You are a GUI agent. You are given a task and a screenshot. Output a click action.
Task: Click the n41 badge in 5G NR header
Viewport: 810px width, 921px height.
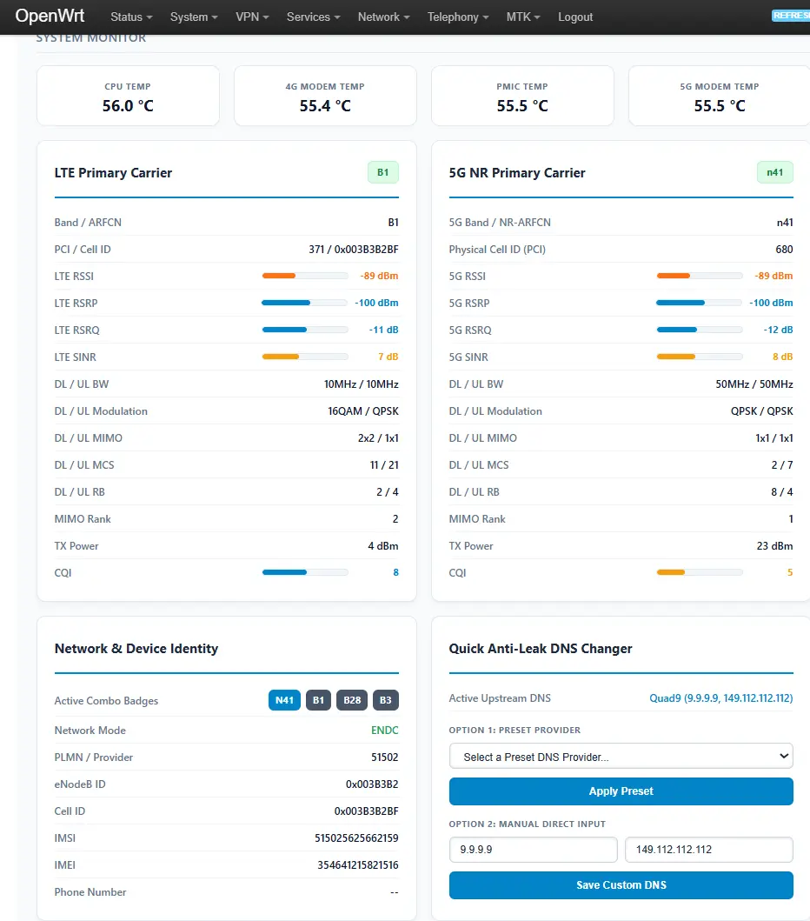click(774, 172)
